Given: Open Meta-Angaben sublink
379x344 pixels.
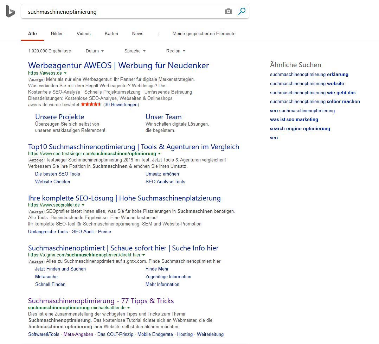Looking at the screenshot, I should click(x=78, y=335).
